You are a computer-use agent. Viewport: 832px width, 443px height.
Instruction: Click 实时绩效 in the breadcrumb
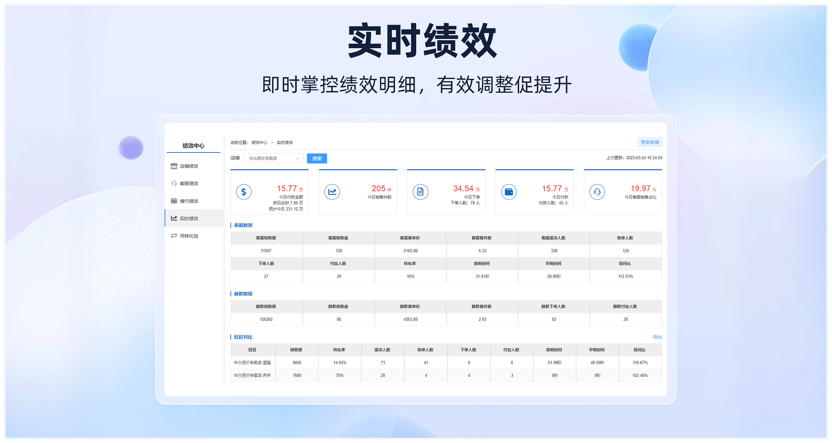(x=284, y=143)
